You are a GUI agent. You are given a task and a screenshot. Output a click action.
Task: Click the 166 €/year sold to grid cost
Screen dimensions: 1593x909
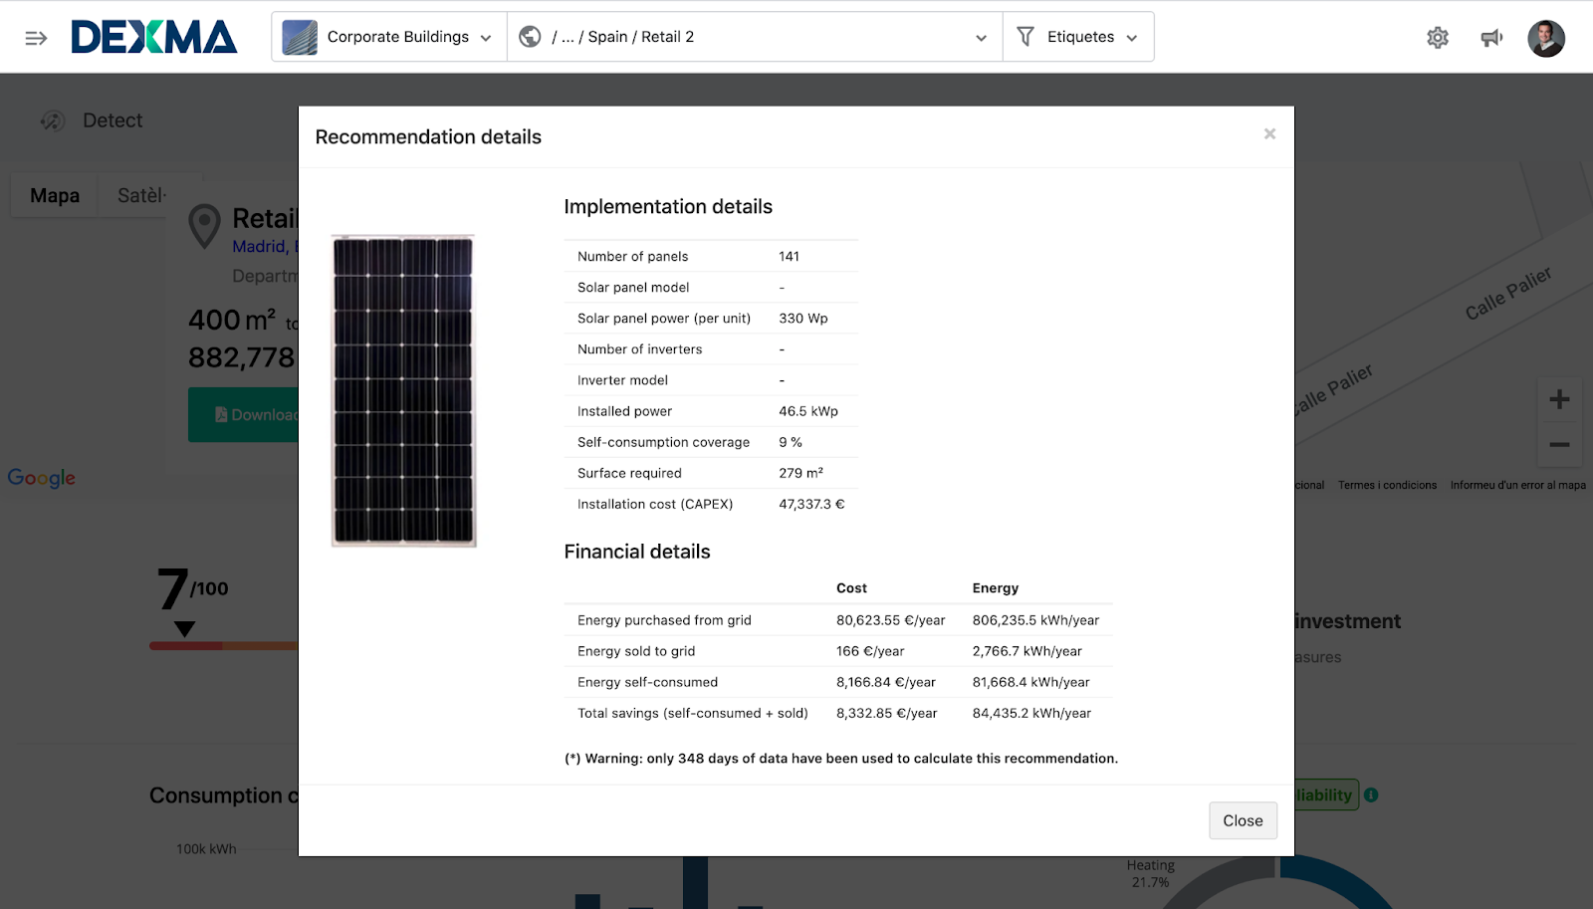[870, 650]
